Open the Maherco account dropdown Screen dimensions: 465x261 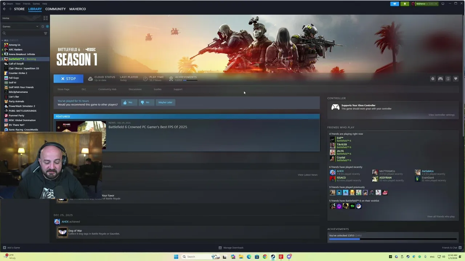424,4
